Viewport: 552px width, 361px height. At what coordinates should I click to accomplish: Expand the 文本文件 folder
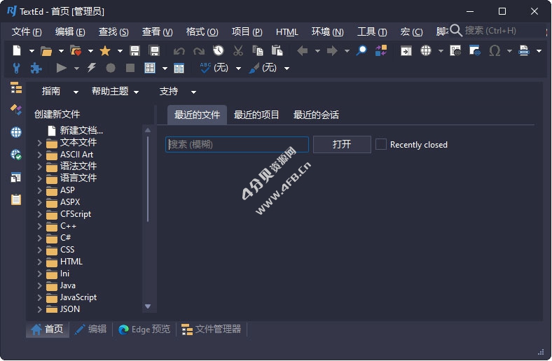tap(39, 143)
